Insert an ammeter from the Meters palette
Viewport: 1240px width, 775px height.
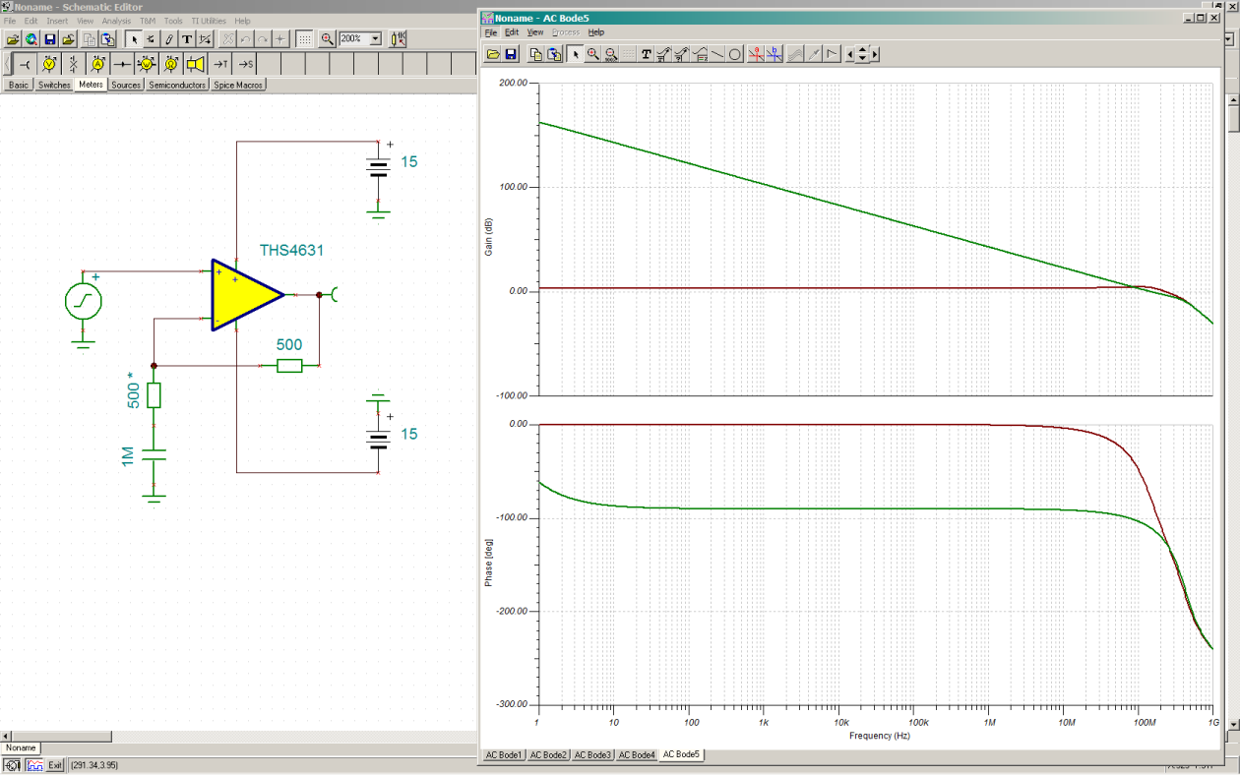pyautogui.click(x=97, y=64)
